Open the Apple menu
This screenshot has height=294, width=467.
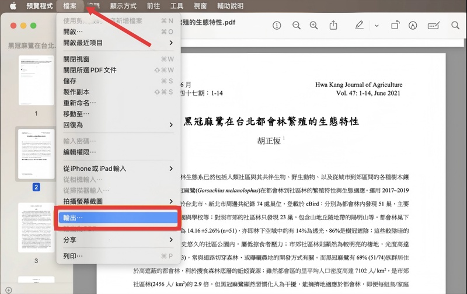point(12,6)
